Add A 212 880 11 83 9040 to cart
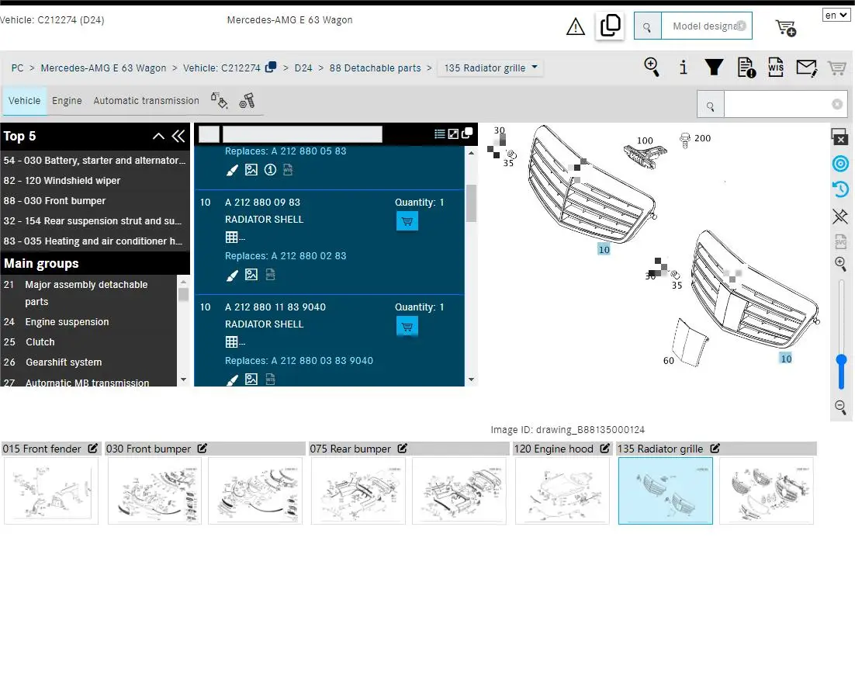Viewport: 855px width, 676px height. point(407,326)
